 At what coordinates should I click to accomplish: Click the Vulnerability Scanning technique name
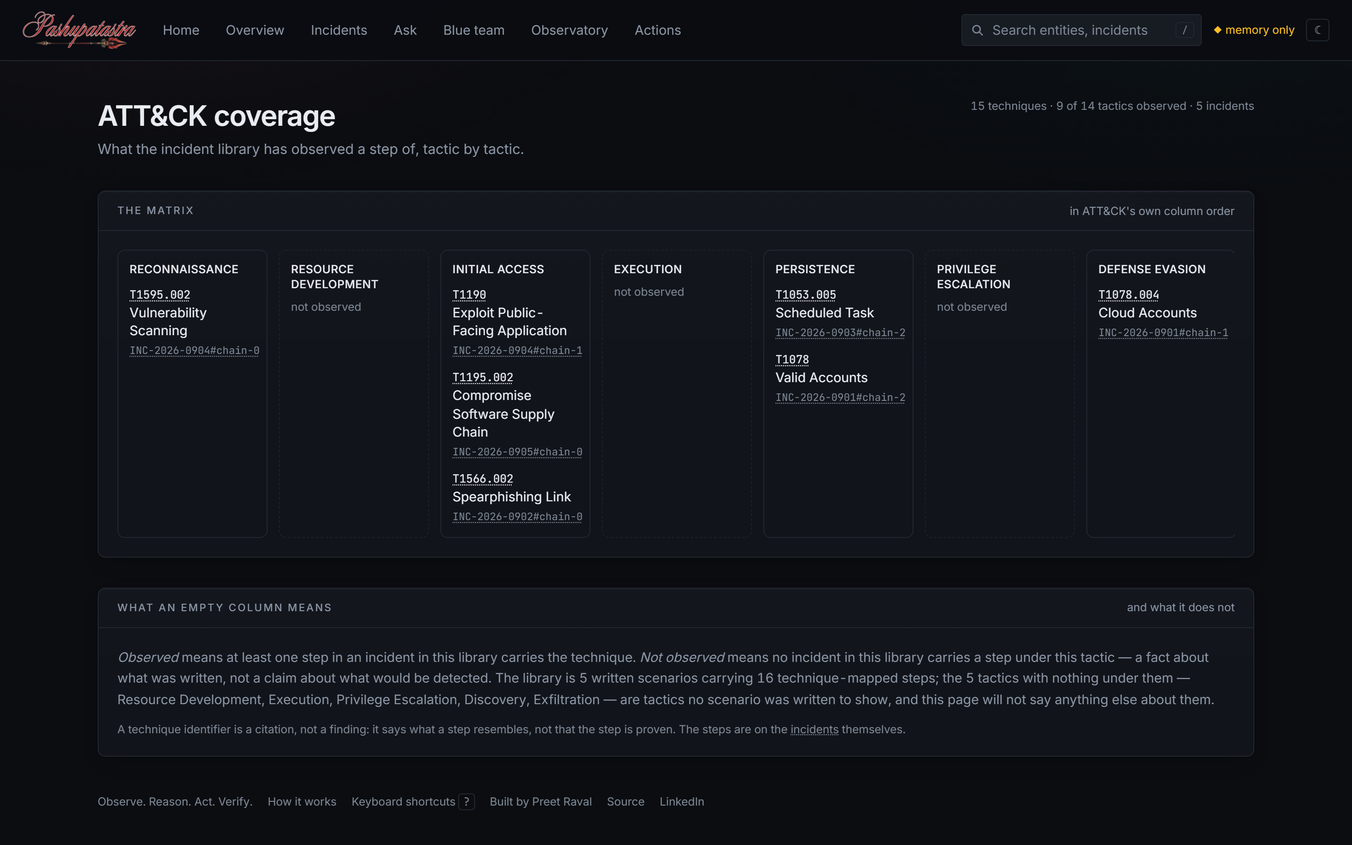coord(168,322)
